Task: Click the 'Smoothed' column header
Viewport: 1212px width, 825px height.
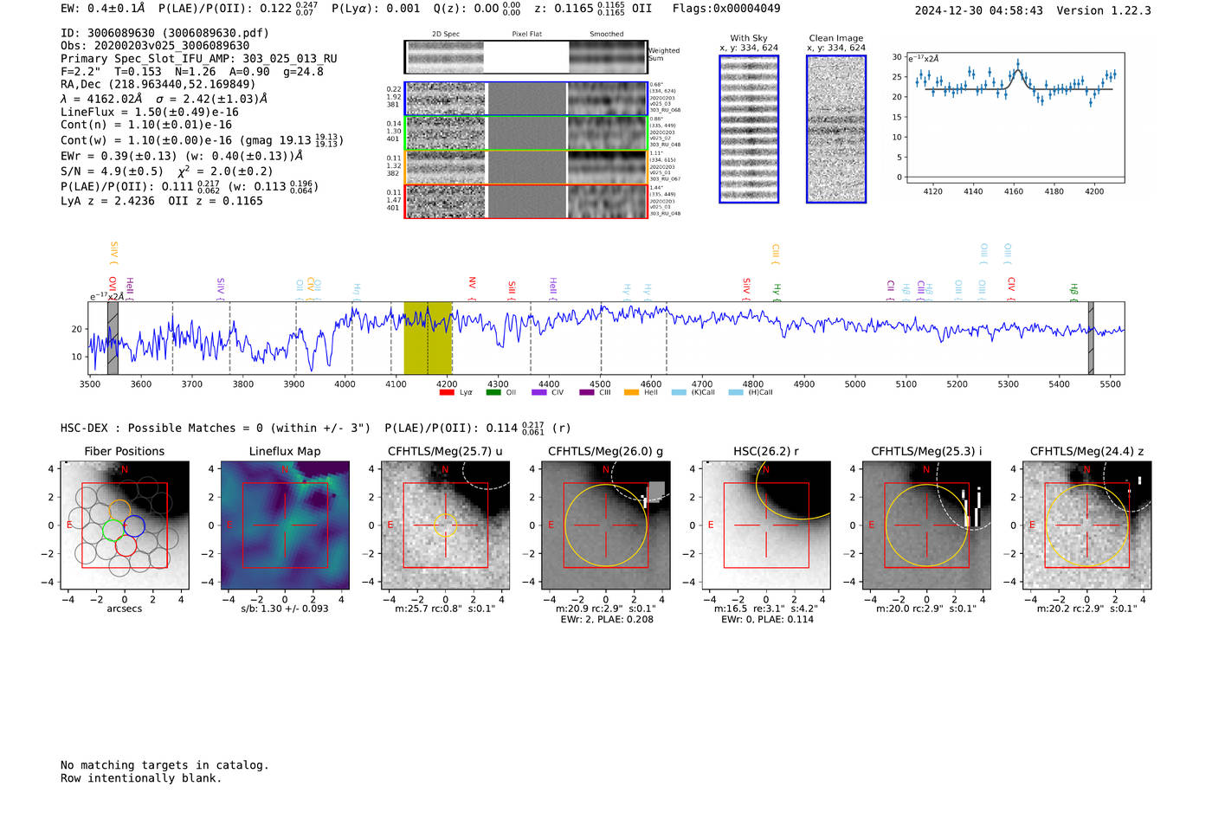Action: click(x=606, y=34)
